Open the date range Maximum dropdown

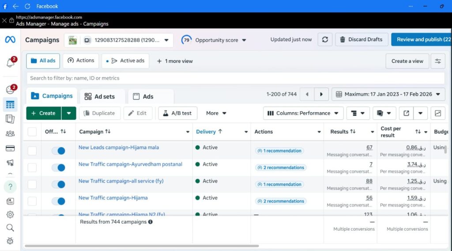click(x=388, y=94)
